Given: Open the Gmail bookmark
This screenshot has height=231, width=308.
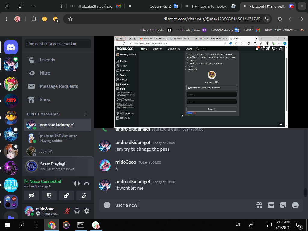Looking at the screenshot, I should tap(252, 30).
